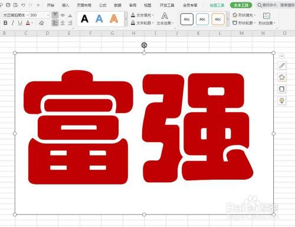
Task: Align text to bottom
Action: [x=70, y=15]
